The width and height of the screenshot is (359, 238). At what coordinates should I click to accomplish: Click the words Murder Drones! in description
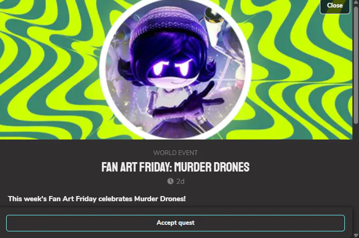160,198
